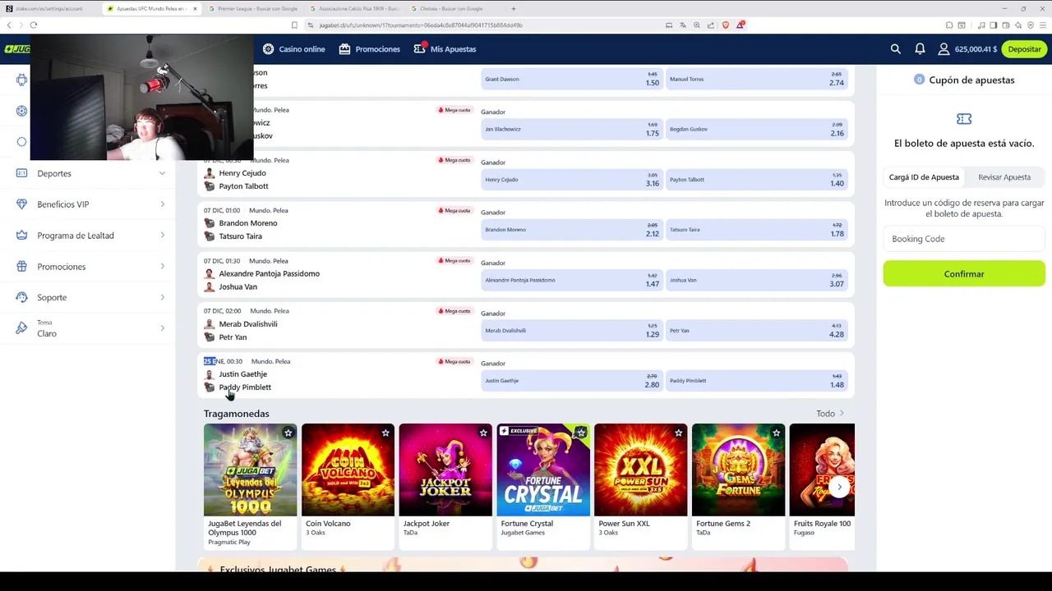Switch to Premier League Google browser tab

click(253, 8)
